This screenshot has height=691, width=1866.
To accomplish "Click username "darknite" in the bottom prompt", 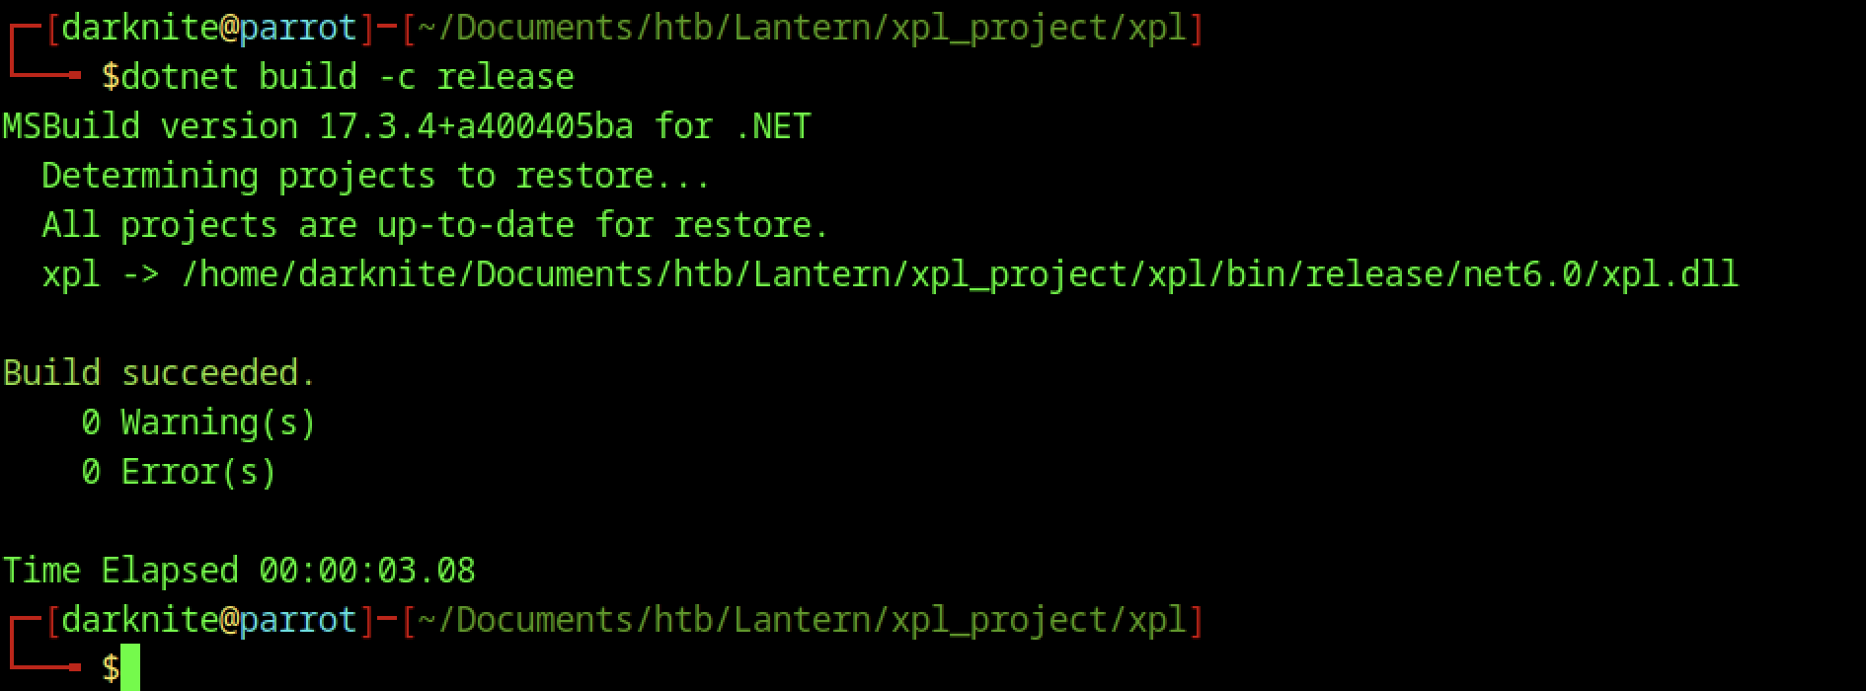I will pos(139,620).
